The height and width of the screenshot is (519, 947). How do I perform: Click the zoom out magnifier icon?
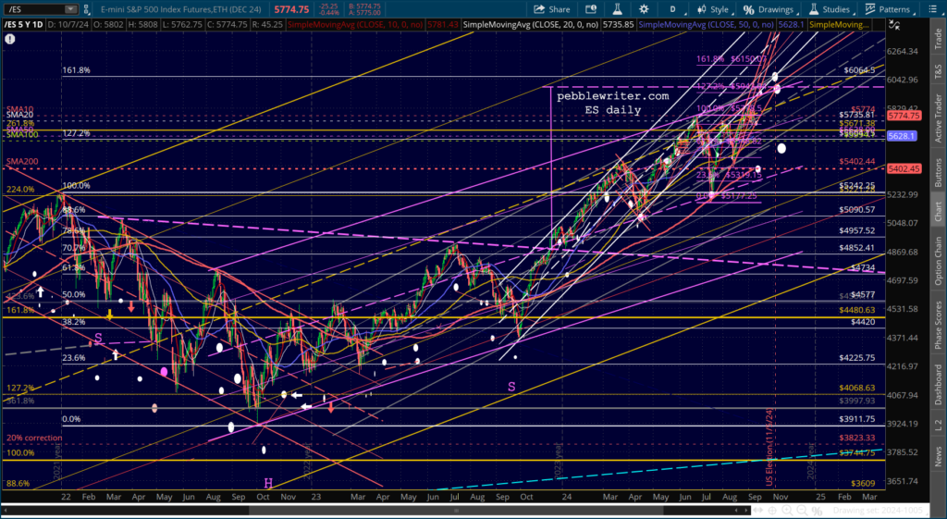tap(802, 511)
